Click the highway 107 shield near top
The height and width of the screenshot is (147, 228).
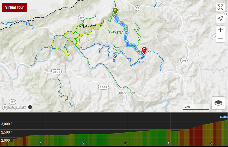pos(82,18)
